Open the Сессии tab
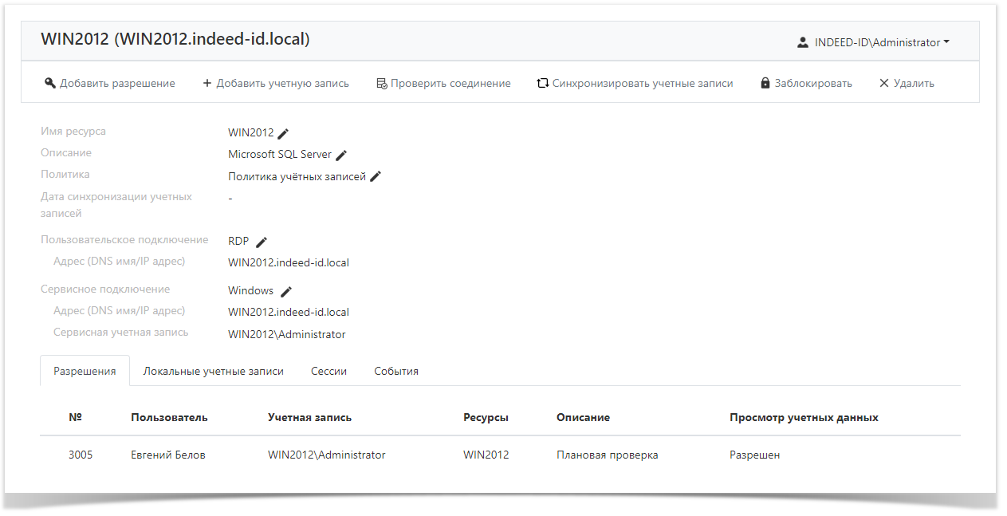Screen dimensions: 1007x516 328,370
